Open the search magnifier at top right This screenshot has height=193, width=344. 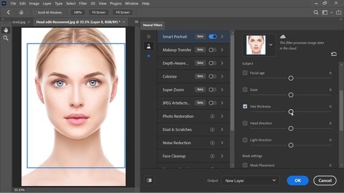(x=316, y=12)
